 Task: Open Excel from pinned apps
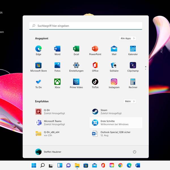[76, 50]
